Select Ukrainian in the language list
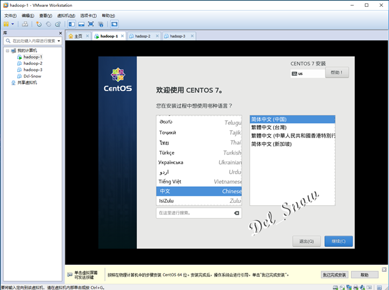This screenshot has height=290, width=389. (199, 162)
